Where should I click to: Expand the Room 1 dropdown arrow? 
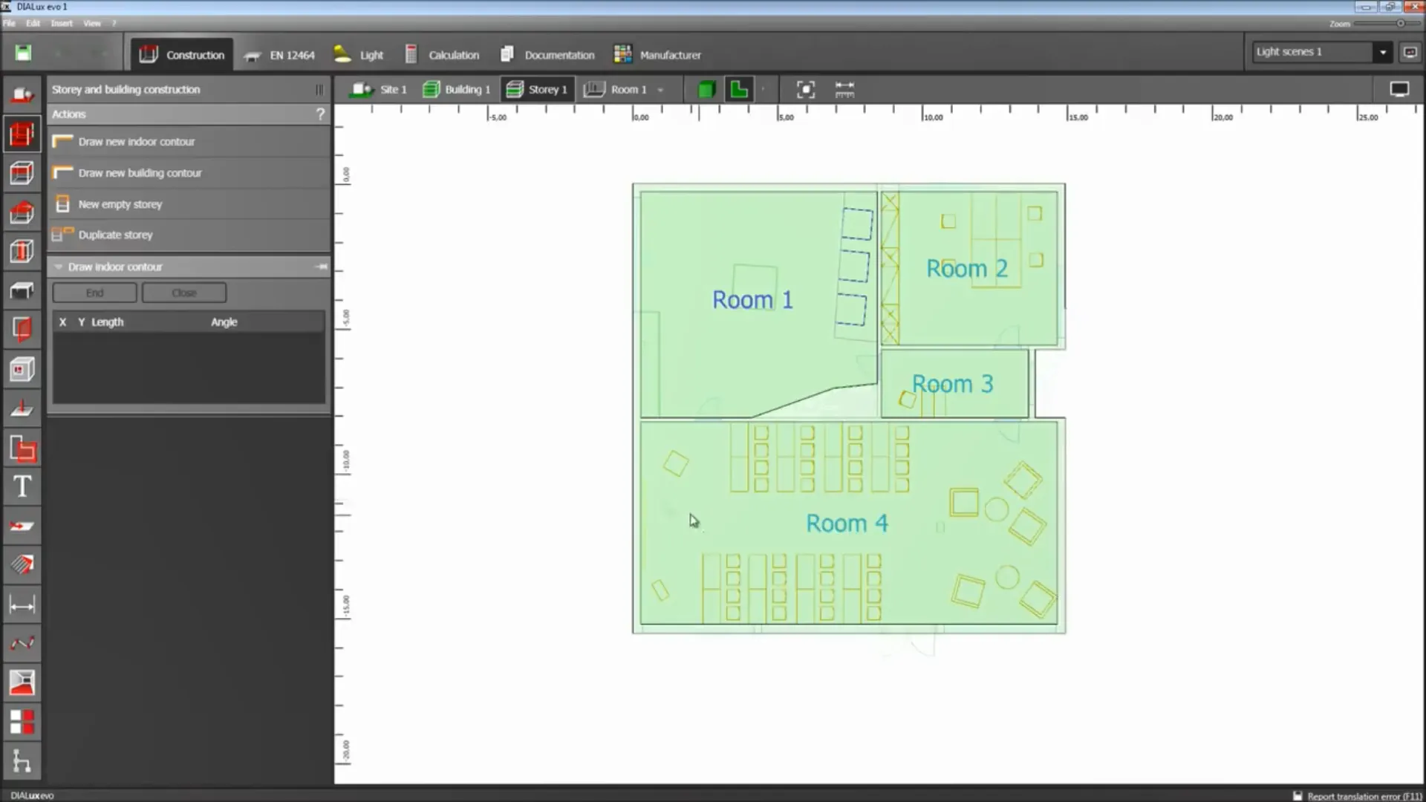(x=660, y=90)
